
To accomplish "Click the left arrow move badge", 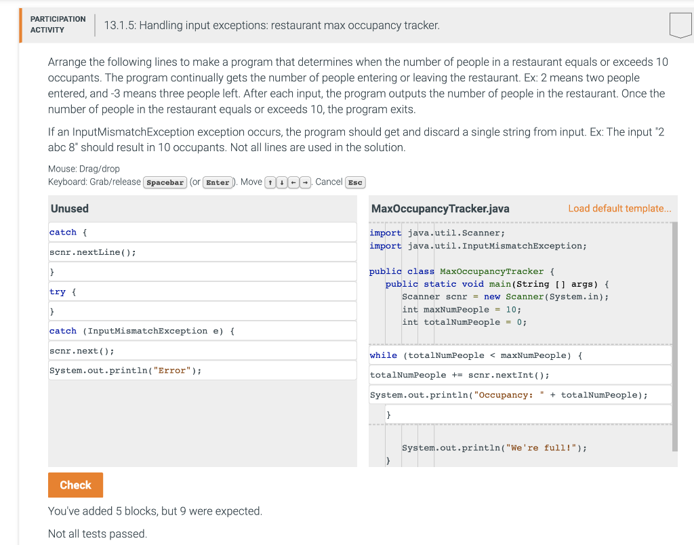I will (x=295, y=182).
